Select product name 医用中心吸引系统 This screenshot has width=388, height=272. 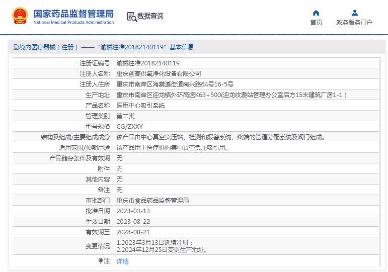pyautogui.click(x=140, y=106)
